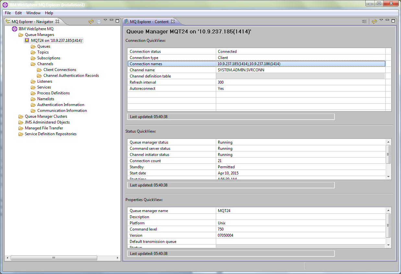The image size is (401, 274).
Task: Select the Connection names row
Action: [x=256, y=64]
